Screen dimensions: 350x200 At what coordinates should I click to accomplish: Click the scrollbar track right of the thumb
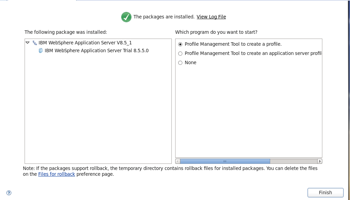pos(293,161)
